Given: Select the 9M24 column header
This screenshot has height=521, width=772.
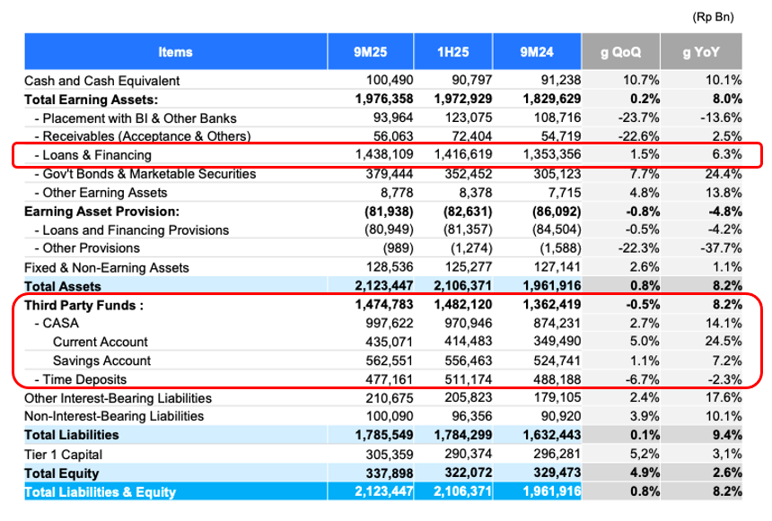Looking at the screenshot, I should point(537,52).
